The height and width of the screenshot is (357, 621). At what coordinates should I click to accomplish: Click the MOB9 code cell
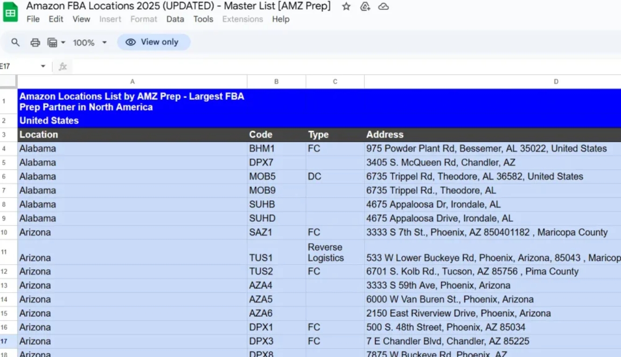point(276,191)
